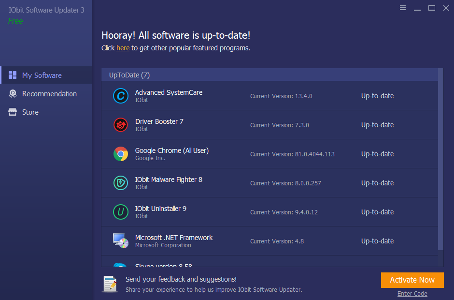The width and height of the screenshot is (454, 300).
Task: Close the IObit Software Updater window
Action: click(446, 8)
